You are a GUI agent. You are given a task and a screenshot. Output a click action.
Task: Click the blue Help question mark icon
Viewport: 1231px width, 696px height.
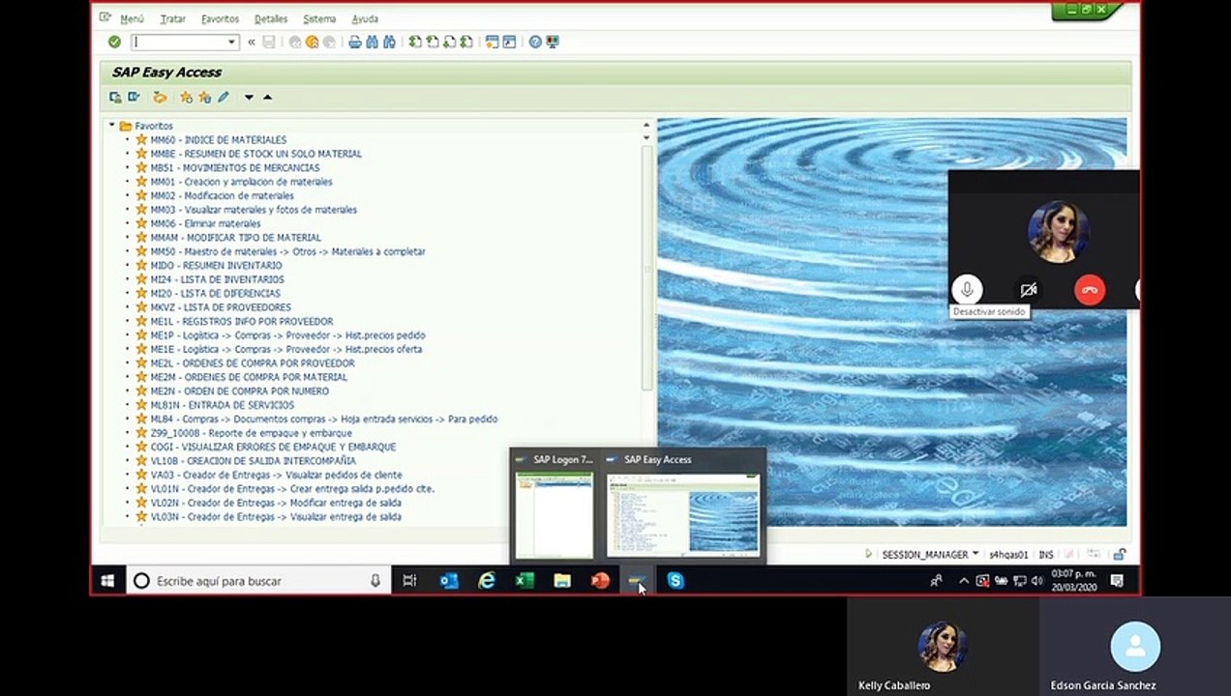pos(535,42)
